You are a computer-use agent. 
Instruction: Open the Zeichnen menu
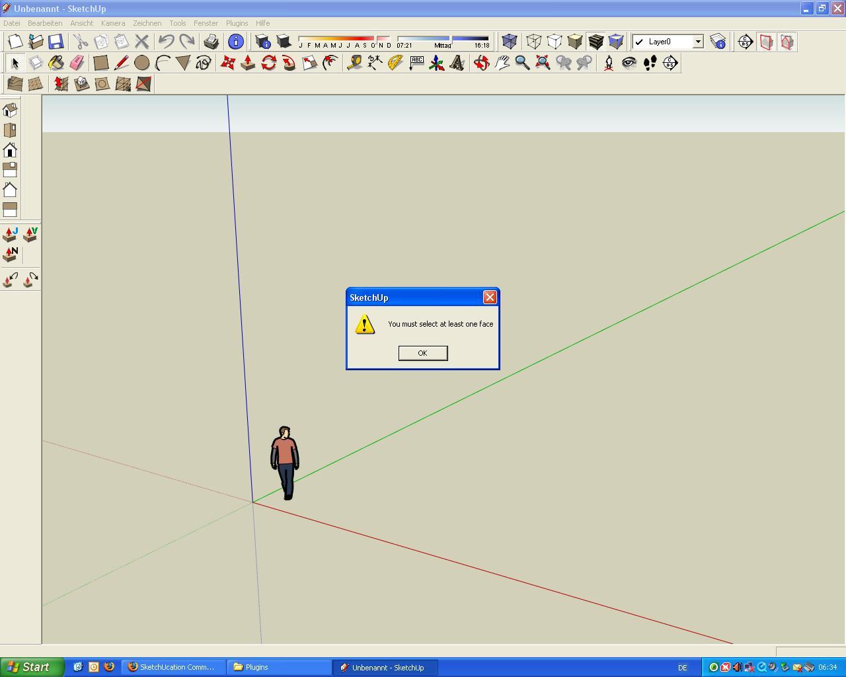click(x=147, y=23)
